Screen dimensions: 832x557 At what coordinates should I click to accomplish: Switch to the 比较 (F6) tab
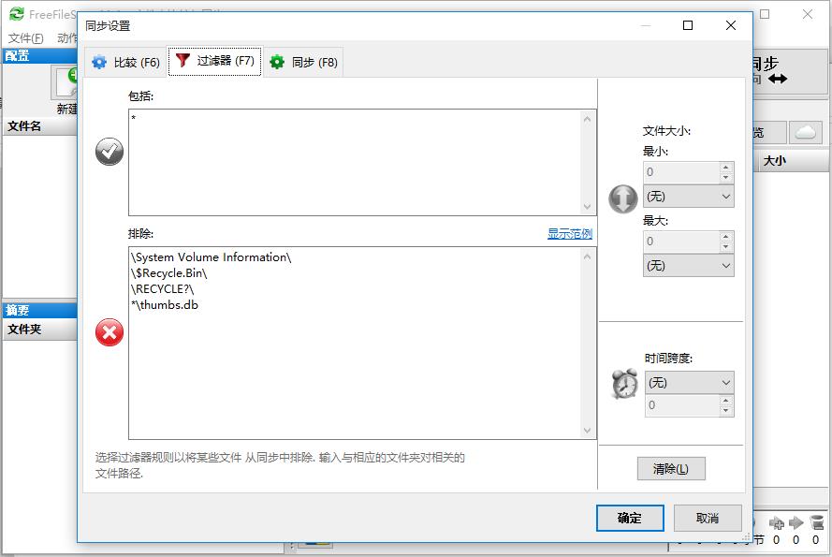point(125,62)
